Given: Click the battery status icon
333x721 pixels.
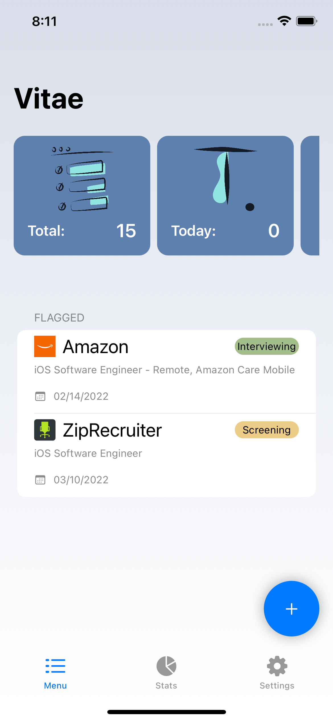Looking at the screenshot, I should (x=307, y=21).
